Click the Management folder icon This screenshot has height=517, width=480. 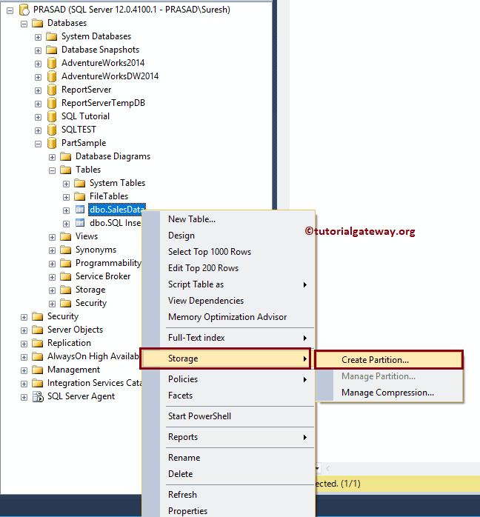pos(37,370)
